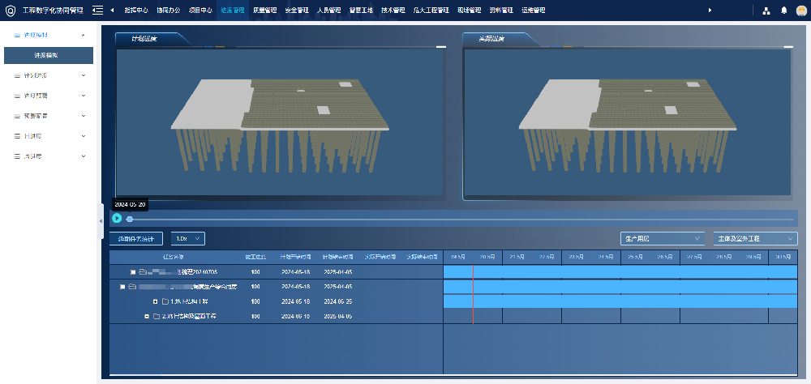The height and width of the screenshot is (384, 811).
Task: Hide the sidebar using panel edge arrow
Action: click(x=101, y=220)
